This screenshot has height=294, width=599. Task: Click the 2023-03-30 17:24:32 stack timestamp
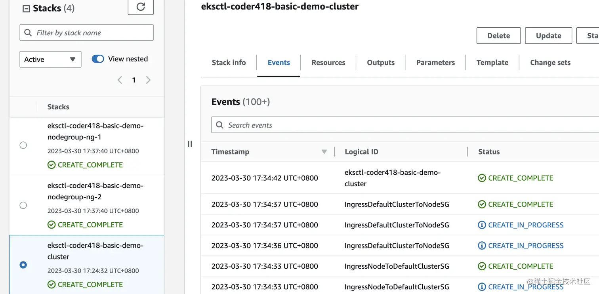93,271
